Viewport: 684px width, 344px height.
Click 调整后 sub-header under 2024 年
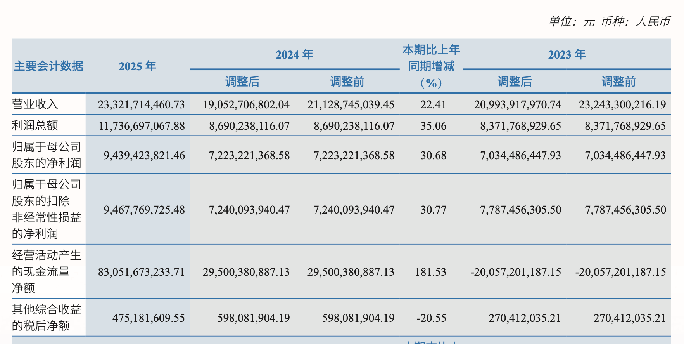tap(242, 82)
